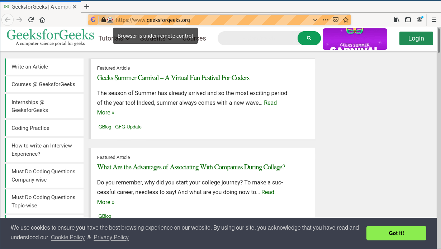Screen dimensions: 441x249
Task: Expand the Tutorials dropdown menu
Action: coord(114,38)
